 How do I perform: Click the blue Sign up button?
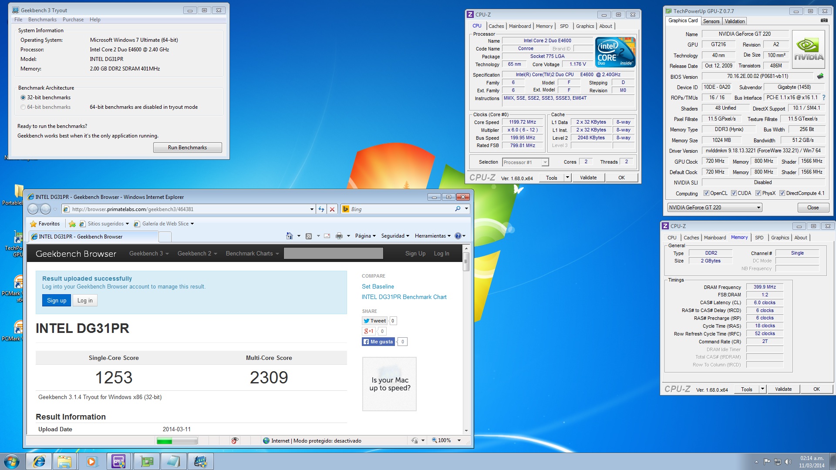57,300
